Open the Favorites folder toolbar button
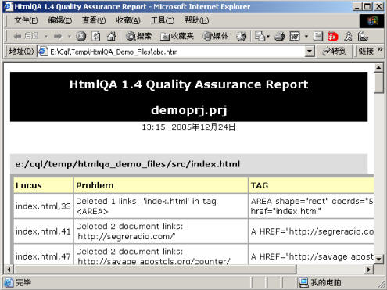This screenshot has width=387, height=290. click(x=177, y=36)
